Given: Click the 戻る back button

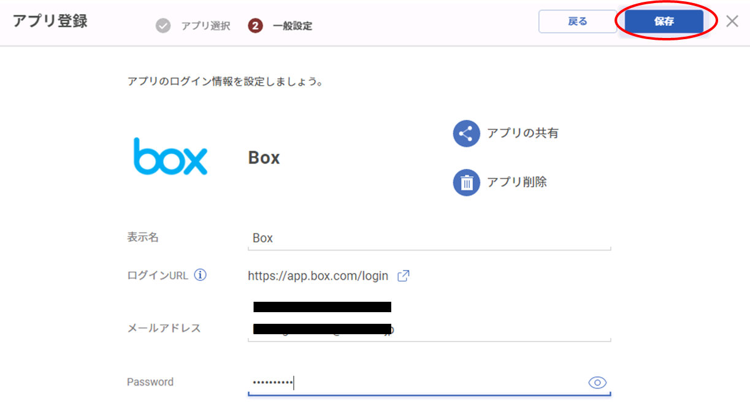Looking at the screenshot, I should pyautogui.click(x=578, y=21).
